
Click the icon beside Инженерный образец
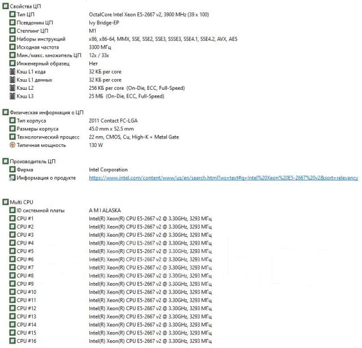pos(12,63)
